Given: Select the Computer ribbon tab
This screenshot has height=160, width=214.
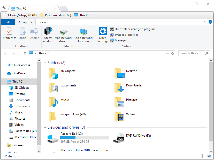Looking at the screenshot, I should tap(25, 22).
